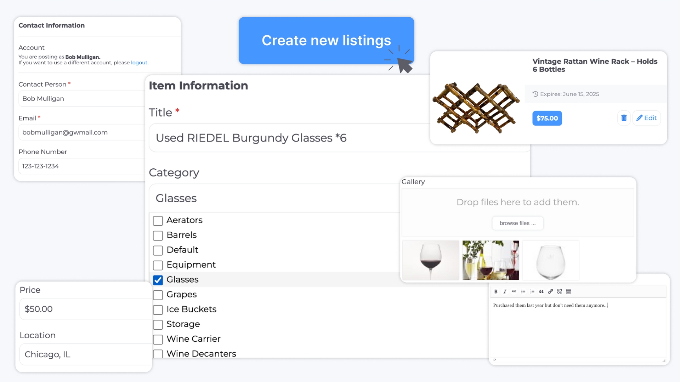Toggle the editor toolbar expand icon
The image size is (680, 382).
click(569, 291)
